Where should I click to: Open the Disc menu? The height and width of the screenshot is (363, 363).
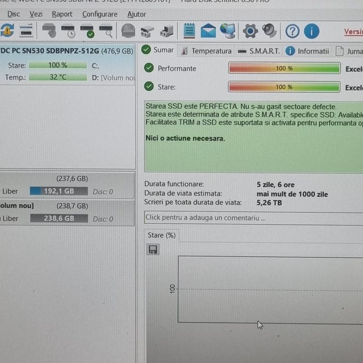pyautogui.click(x=13, y=14)
